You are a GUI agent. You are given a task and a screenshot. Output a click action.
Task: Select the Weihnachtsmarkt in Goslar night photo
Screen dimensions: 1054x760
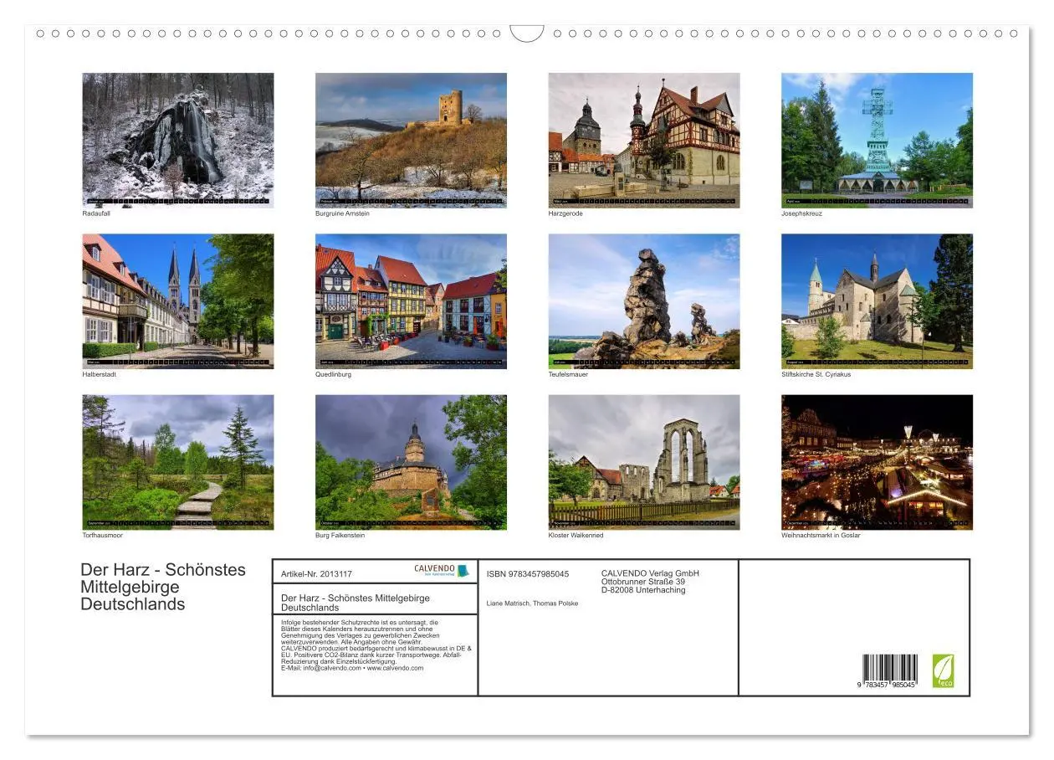coord(877,460)
